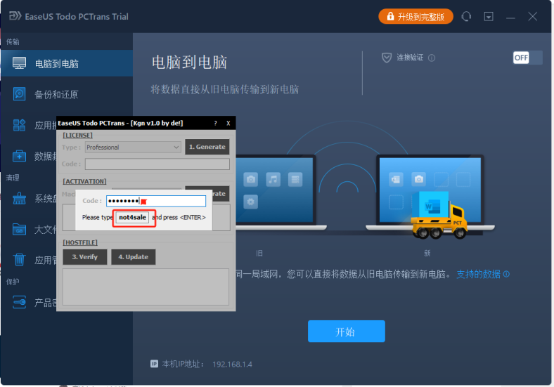
Task: Click the PC to PC monitor icon
Action: coord(19,63)
